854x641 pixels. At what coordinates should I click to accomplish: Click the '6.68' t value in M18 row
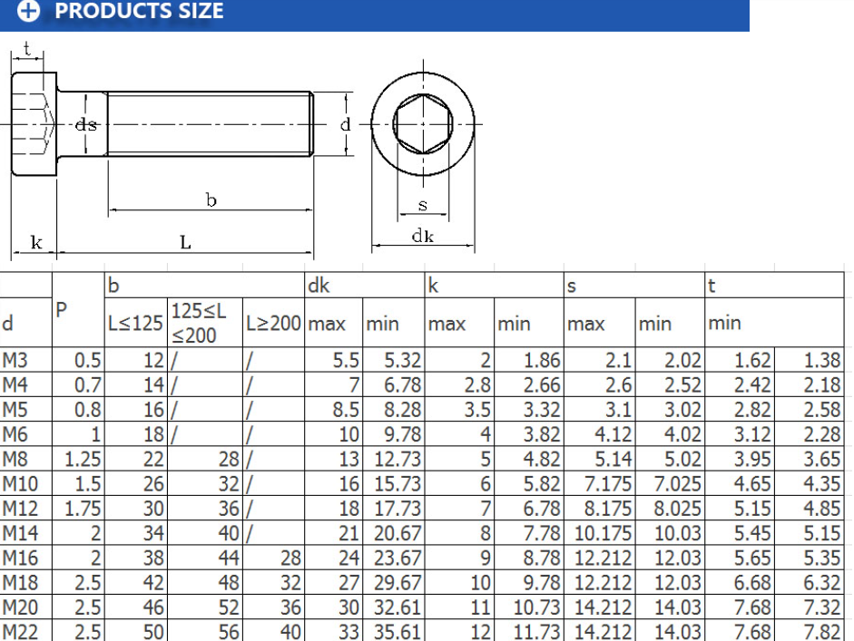tap(752, 582)
